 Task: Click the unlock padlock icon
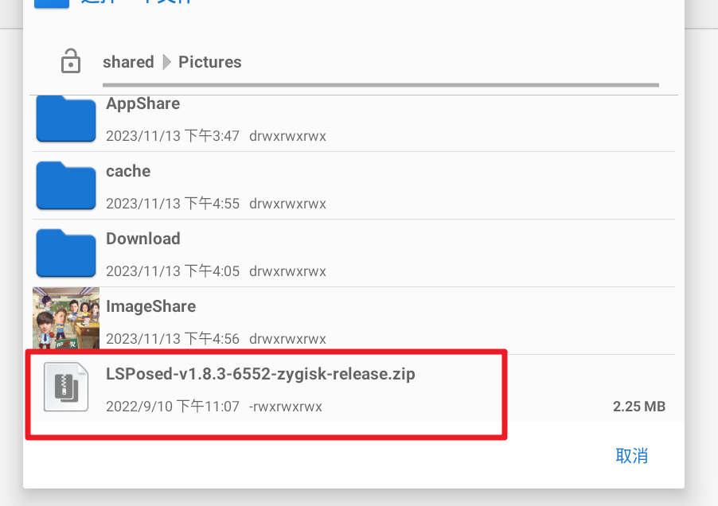71,61
